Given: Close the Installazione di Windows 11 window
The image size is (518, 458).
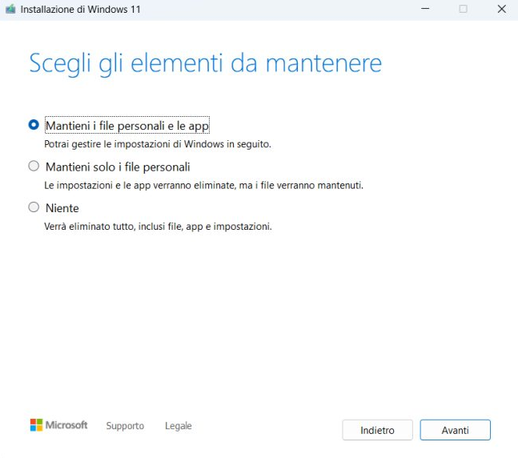Looking at the screenshot, I should point(501,9).
